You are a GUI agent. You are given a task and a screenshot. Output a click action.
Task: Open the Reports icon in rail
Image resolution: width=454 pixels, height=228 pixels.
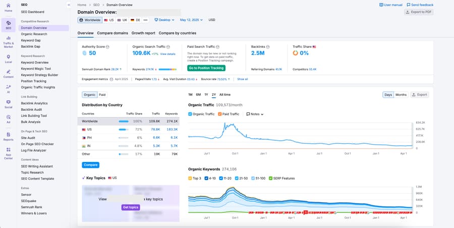tap(9, 134)
